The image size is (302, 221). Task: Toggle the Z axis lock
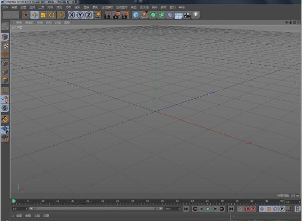click(x=89, y=15)
